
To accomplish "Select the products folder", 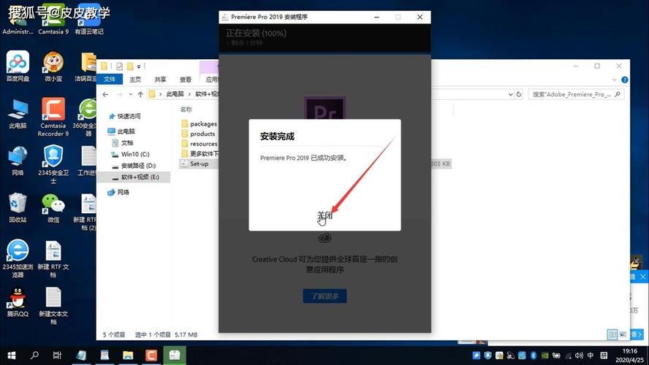I will [198, 134].
